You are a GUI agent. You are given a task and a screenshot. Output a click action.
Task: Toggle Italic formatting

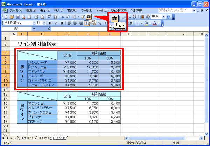(56, 23)
